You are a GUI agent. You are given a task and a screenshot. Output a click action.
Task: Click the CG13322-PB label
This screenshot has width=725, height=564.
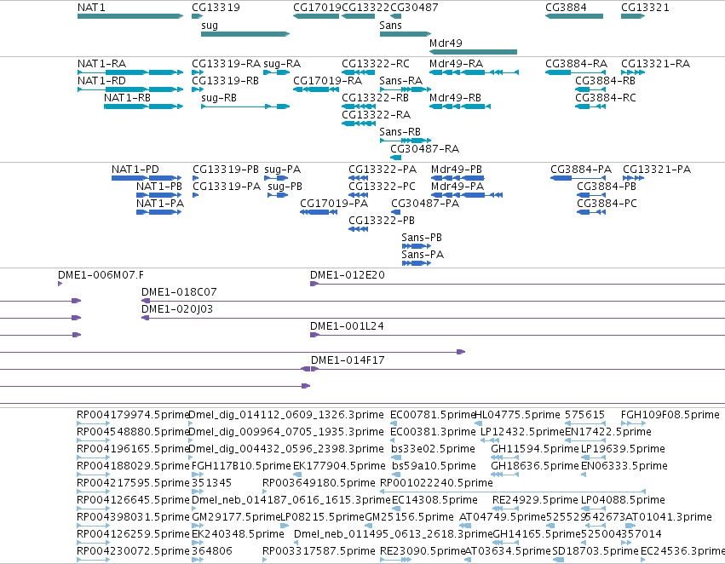point(382,221)
